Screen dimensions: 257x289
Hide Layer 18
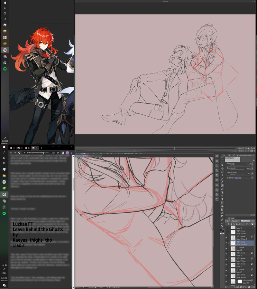[226, 254]
